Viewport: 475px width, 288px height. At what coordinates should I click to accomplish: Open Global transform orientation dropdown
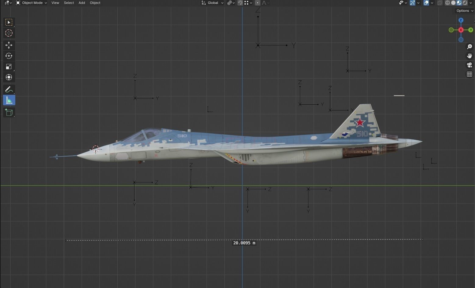pyautogui.click(x=212, y=3)
